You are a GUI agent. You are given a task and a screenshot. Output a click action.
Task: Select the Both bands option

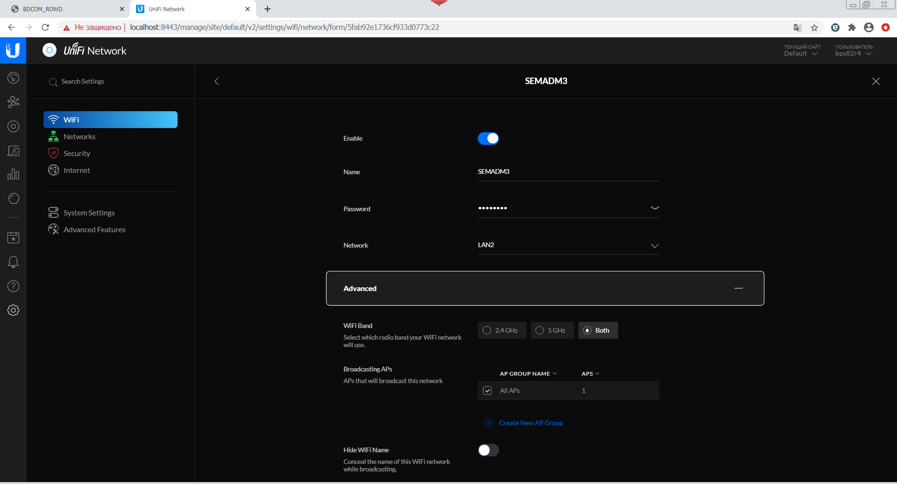[x=598, y=330]
